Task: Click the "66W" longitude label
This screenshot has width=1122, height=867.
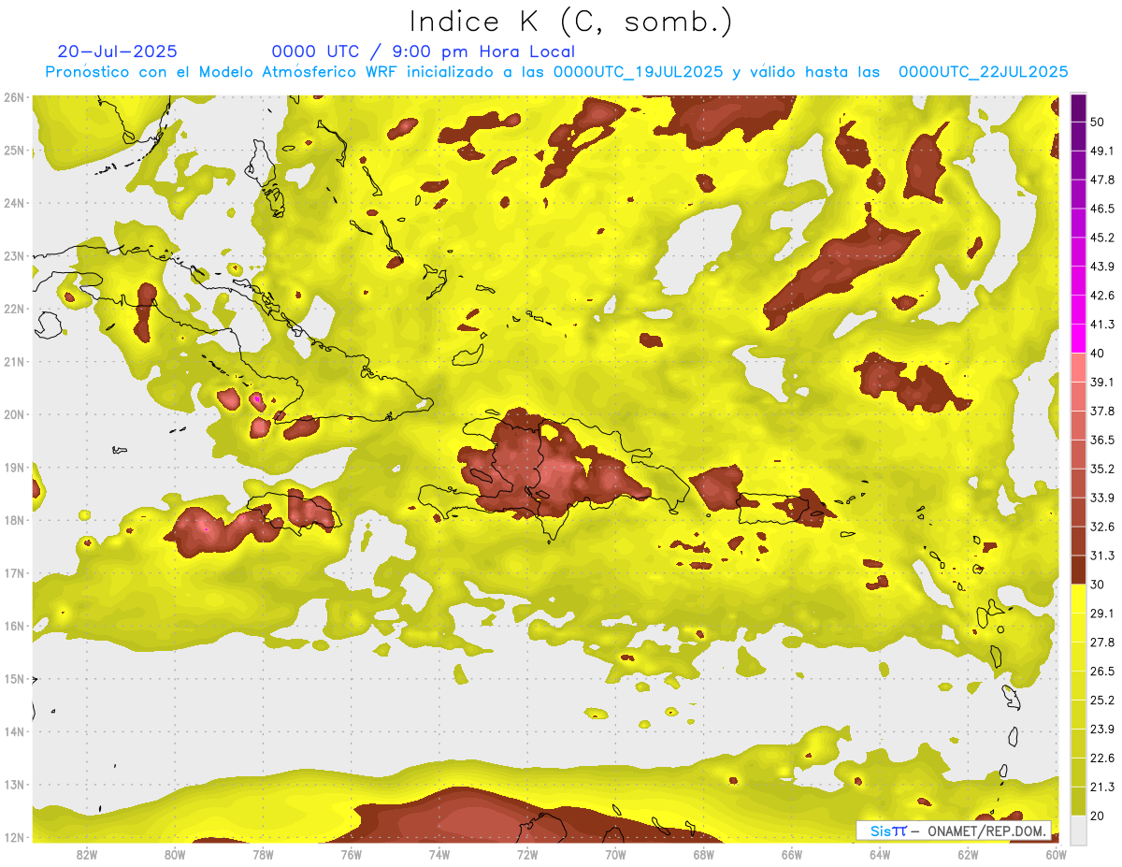Action: tap(791, 855)
